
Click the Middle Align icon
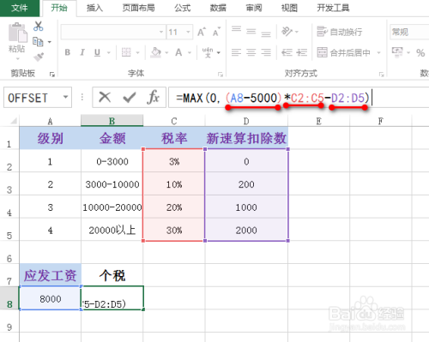[x=251, y=31]
